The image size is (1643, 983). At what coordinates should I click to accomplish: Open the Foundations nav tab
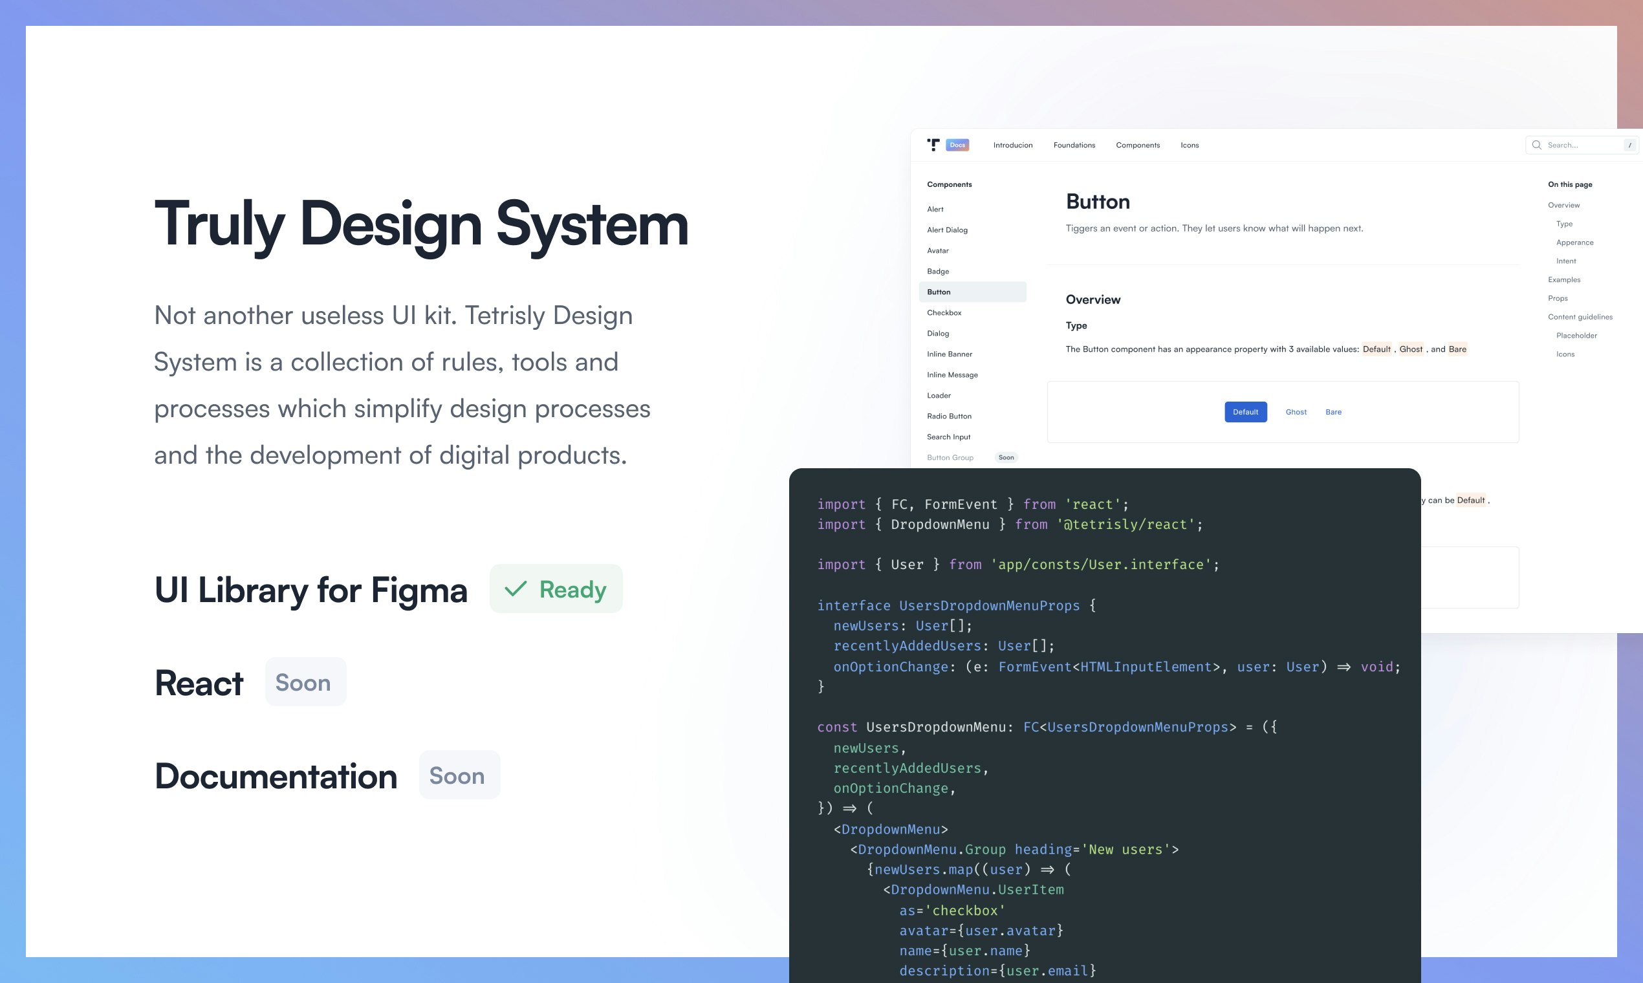click(1074, 145)
